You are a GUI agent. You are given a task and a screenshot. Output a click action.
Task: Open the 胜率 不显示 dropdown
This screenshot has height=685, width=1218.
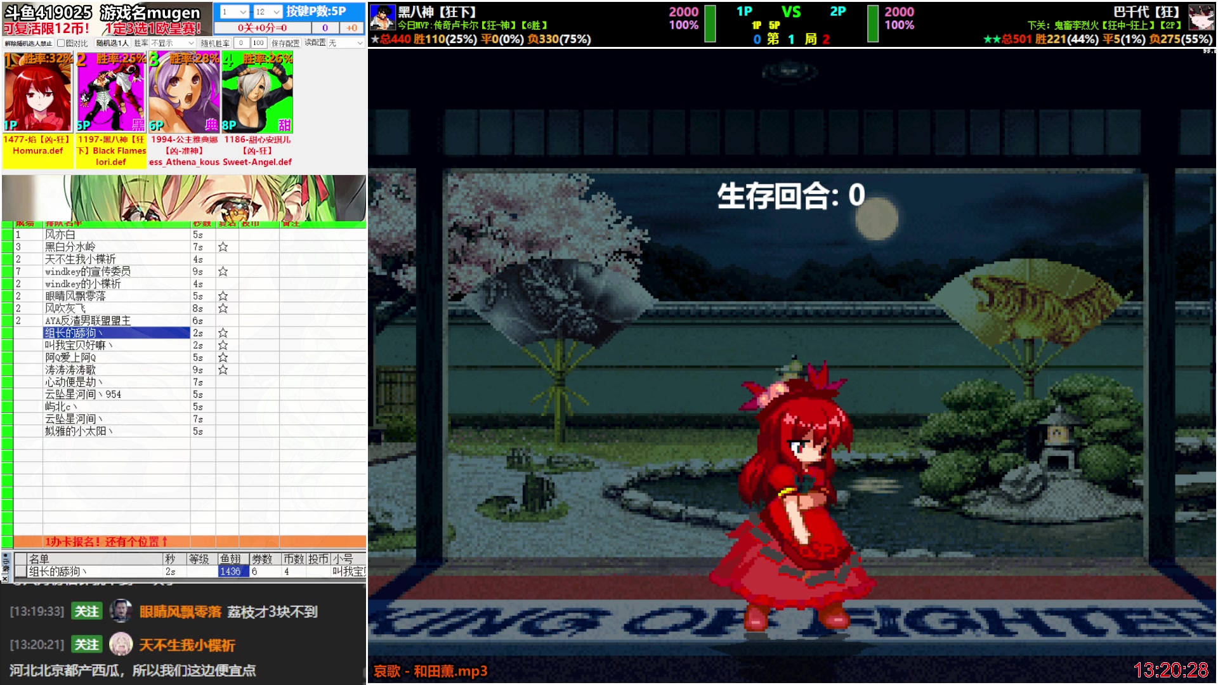173,43
